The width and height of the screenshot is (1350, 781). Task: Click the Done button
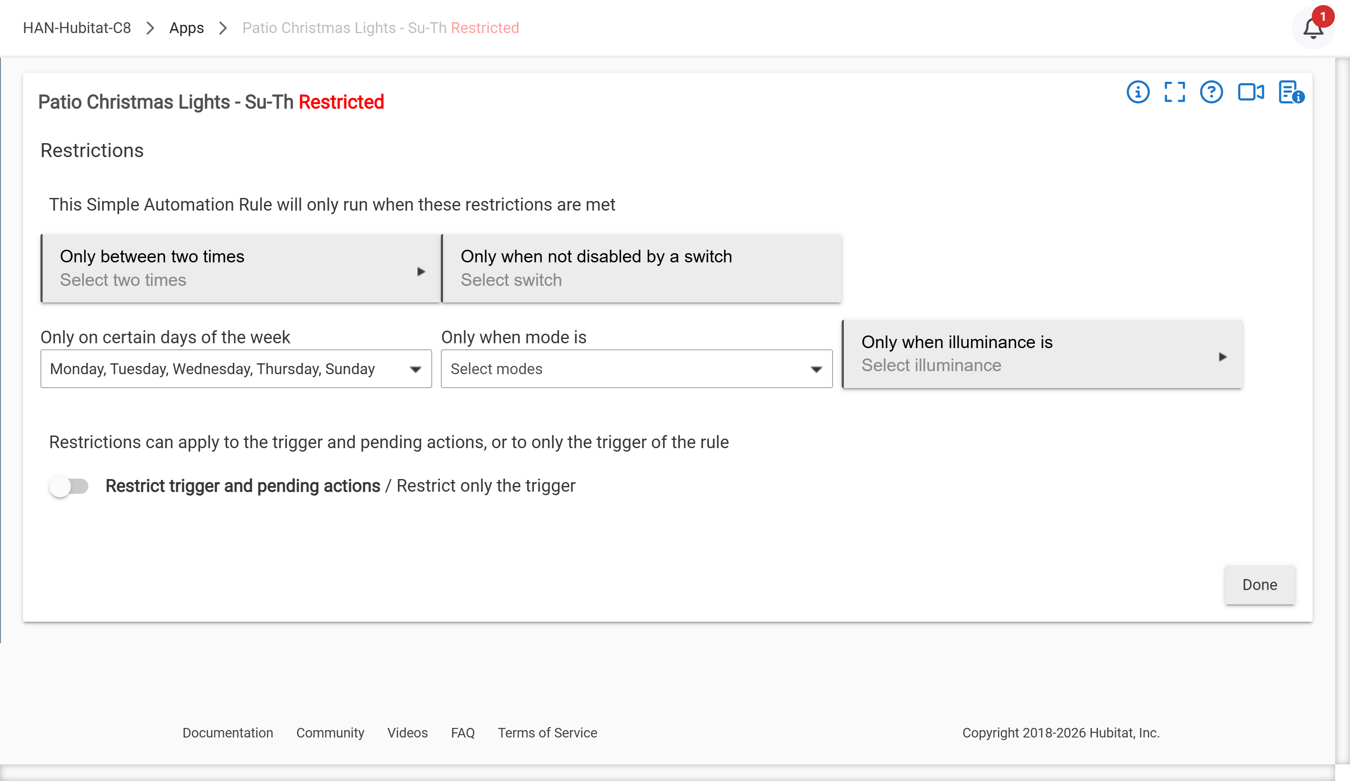pos(1259,584)
